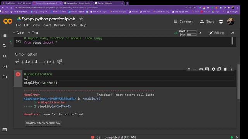Viewport: 248px width, 139px height.
Task: Open the Colab home logo
Action: pos(8,21)
